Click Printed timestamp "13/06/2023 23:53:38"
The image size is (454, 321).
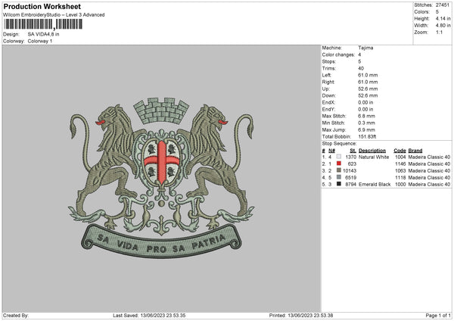[310, 316]
